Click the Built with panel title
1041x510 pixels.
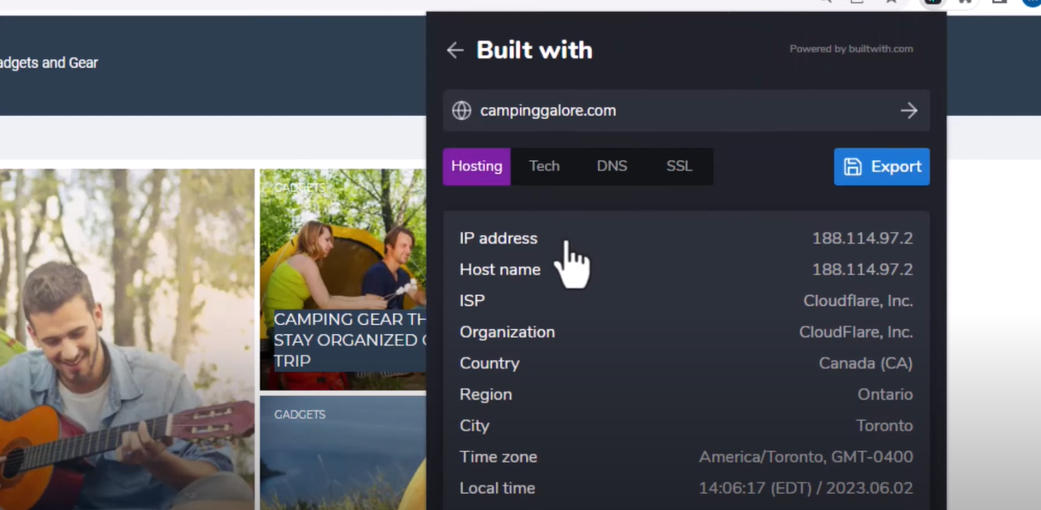pyautogui.click(x=535, y=50)
